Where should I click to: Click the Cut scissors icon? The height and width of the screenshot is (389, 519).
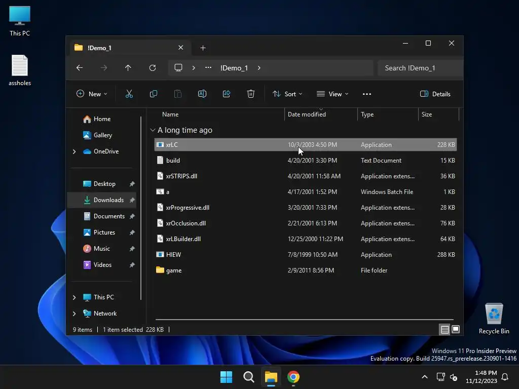[x=129, y=94]
